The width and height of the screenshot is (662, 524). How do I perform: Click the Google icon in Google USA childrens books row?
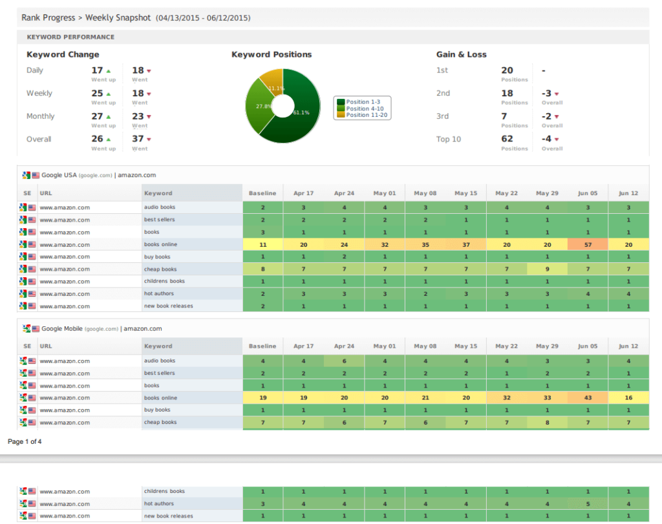coord(23,282)
